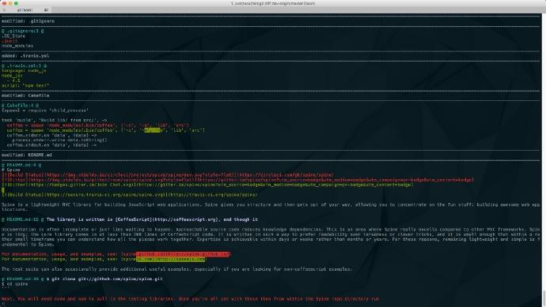Click the red removed 'coffee = spawn' line
This screenshot has width=546, height=307.
click(98, 125)
